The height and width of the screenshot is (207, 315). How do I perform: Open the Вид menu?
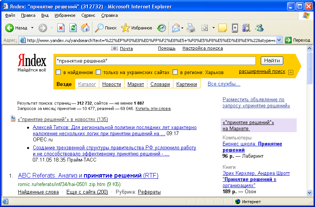point(45,16)
